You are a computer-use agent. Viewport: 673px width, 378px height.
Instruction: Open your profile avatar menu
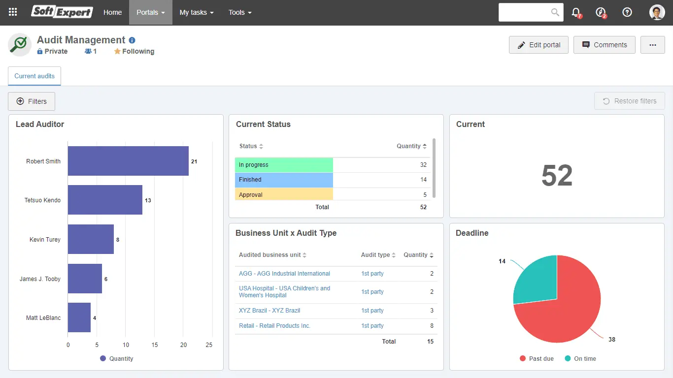[x=657, y=12]
